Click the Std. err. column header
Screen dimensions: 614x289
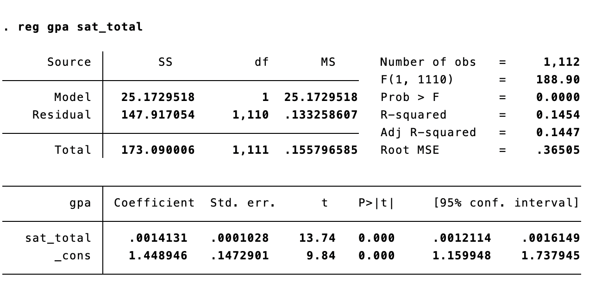pyautogui.click(x=243, y=203)
